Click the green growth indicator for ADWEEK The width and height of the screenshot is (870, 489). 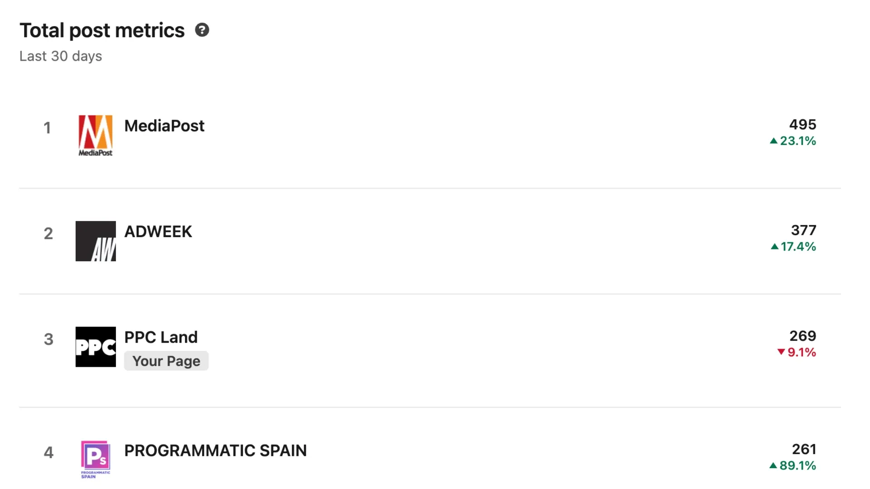point(793,247)
